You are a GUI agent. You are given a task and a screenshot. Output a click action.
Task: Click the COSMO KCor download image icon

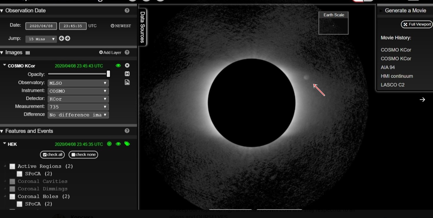point(127,82)
